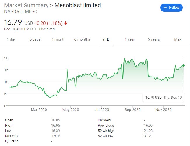The width and height of the screenshot is (190, 146).
Task: Click the May 2020 axis marker
Action: click(x=71, y=110)
